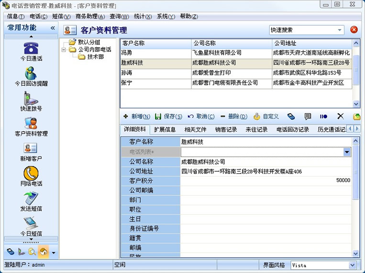
Task: Collapse the 常用功能 sidebar panel
Action: pyautogui.click(x=53, y=28)
